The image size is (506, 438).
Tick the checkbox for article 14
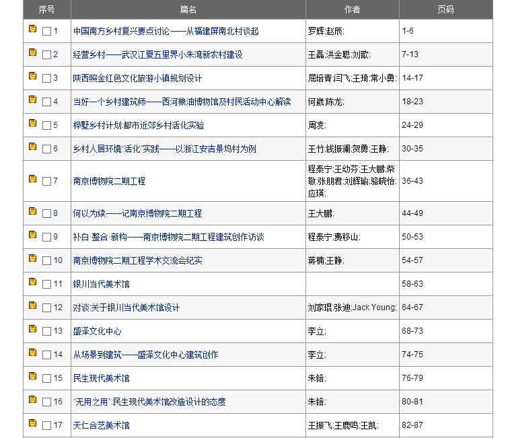click(47, 355)
